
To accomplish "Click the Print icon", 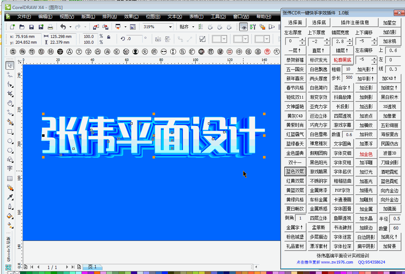I will [50, 27].
